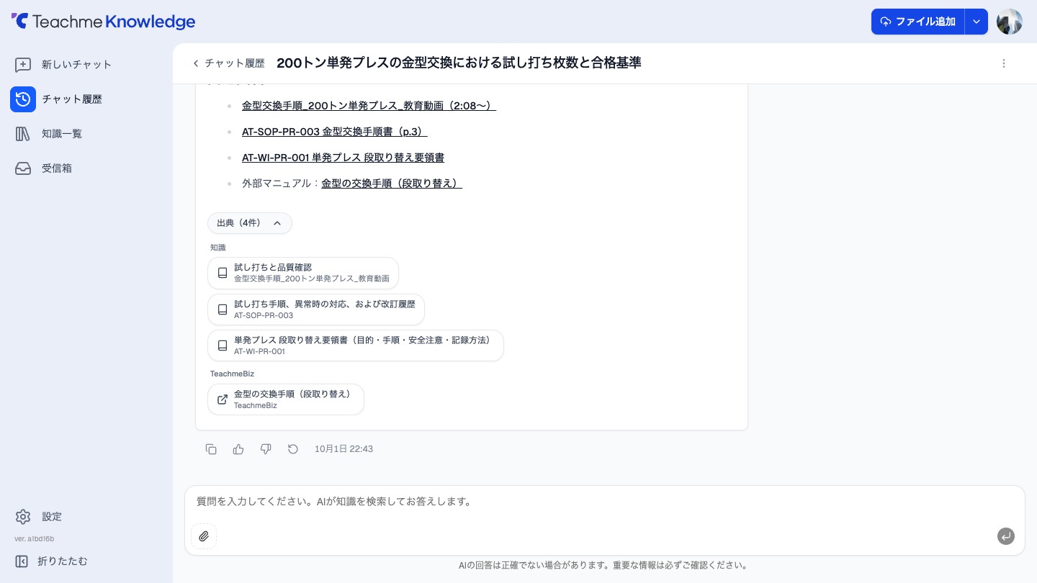Open external manual link 金型の交換手順（段取り替え）
Viewport: 1037px width, 583px height.
[x=392, y=184]
